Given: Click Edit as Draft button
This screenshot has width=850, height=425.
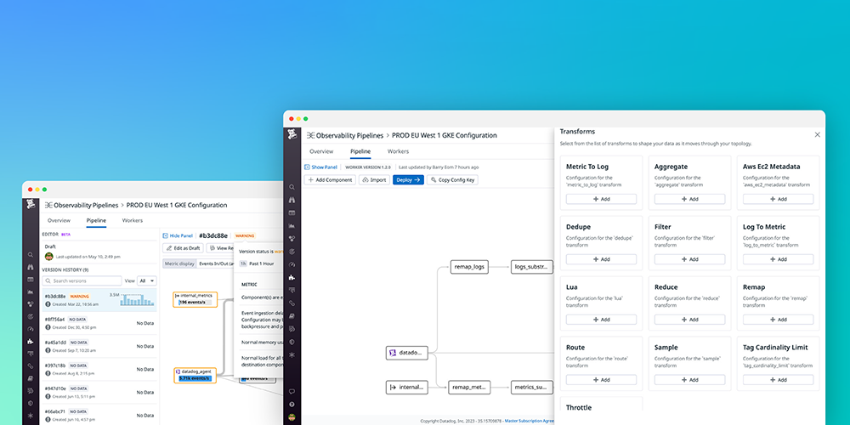Looking at the screenshot, I should pos(183,247).
